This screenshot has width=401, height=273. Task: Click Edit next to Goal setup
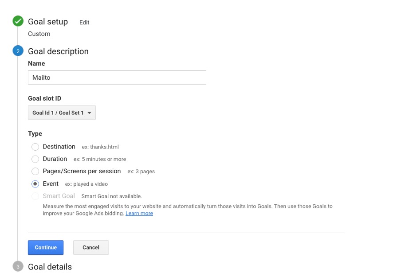click(x=84, y=22)
